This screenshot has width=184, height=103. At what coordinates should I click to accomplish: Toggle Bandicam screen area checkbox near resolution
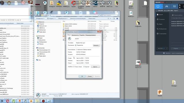click(156, 11)
